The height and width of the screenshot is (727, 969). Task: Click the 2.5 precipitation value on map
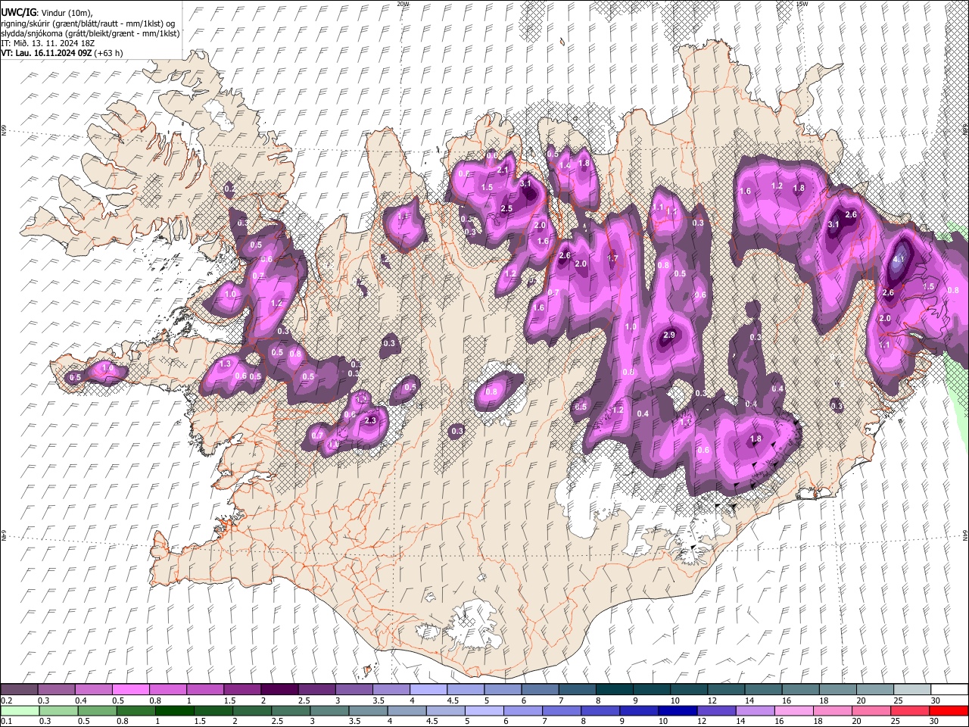(x=506, y=208)
